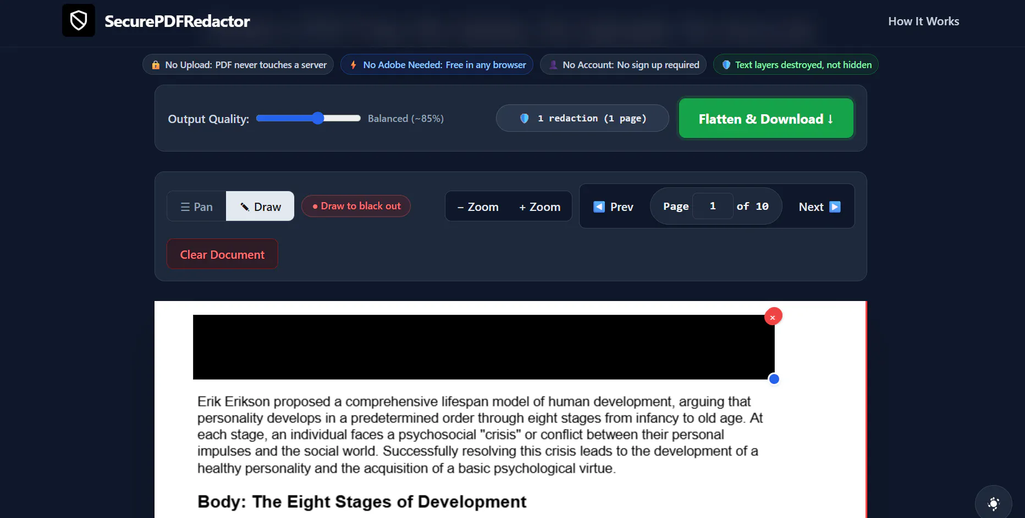
Task: Click the Text layers destroyed shield badge
Action: (x=796, y=65)
